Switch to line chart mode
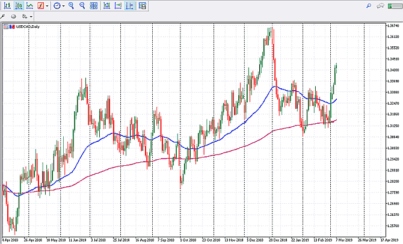Image resolution: width=403 pixels, height=244 pixels. click(x=29, y=5)
